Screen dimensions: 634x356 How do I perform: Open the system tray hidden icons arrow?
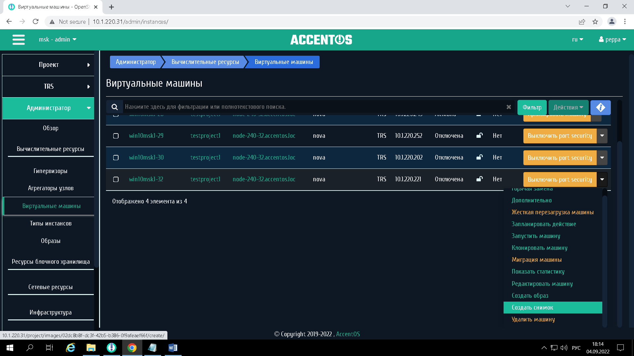(x=544, y=347)
